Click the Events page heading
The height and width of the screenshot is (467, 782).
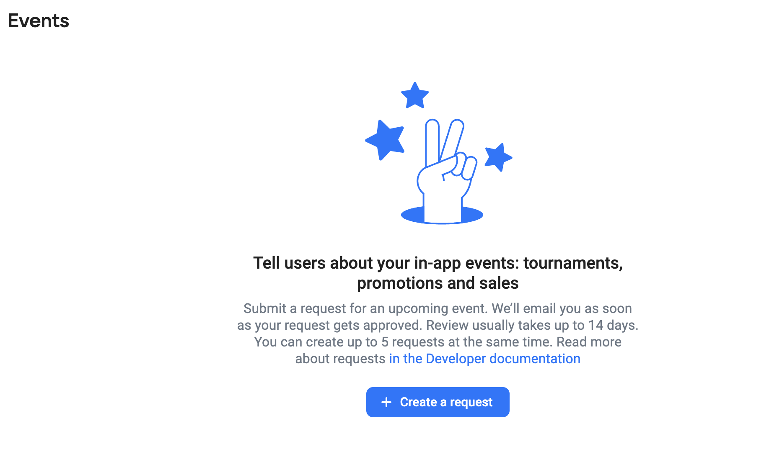pyautogui.click(x=39, y=21)
